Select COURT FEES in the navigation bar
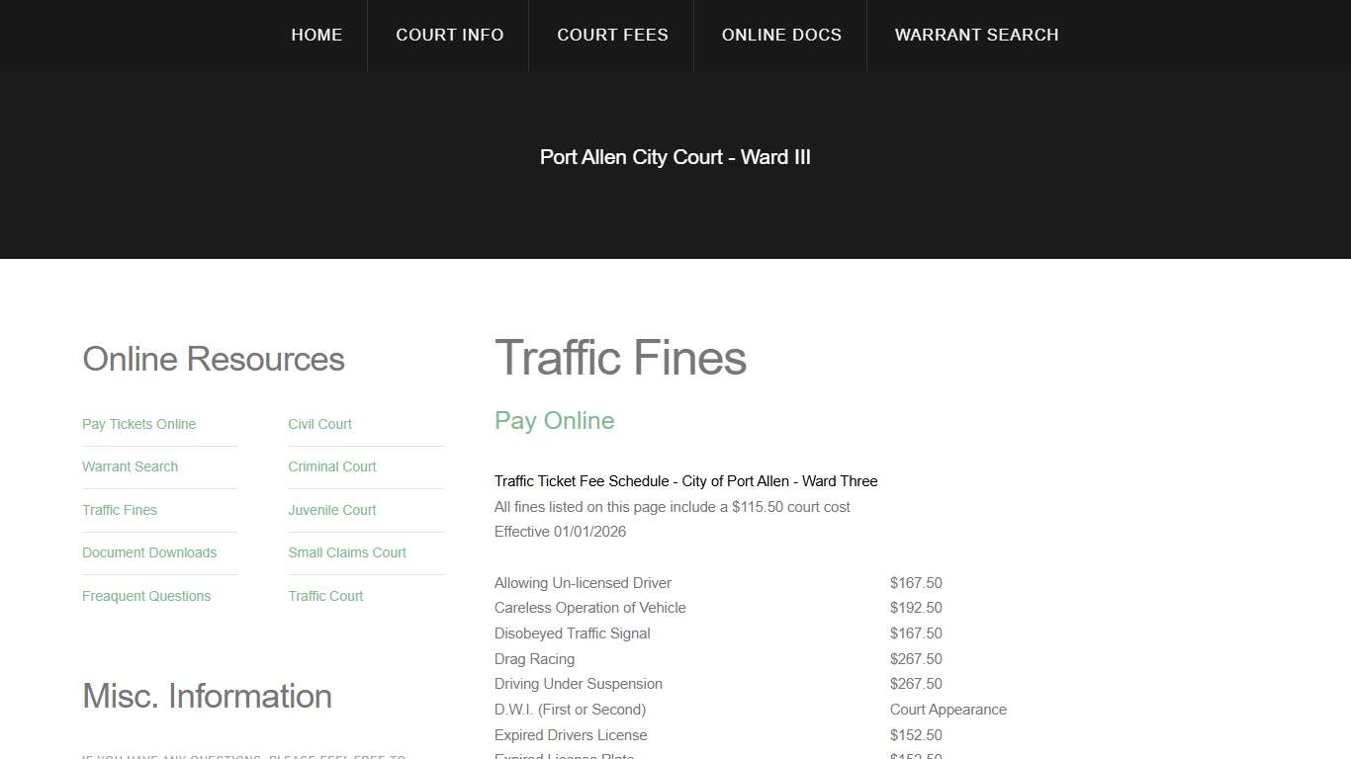The height and width of the screenshot is (759, 1351). pyautogui.click(x=612, y=35)
